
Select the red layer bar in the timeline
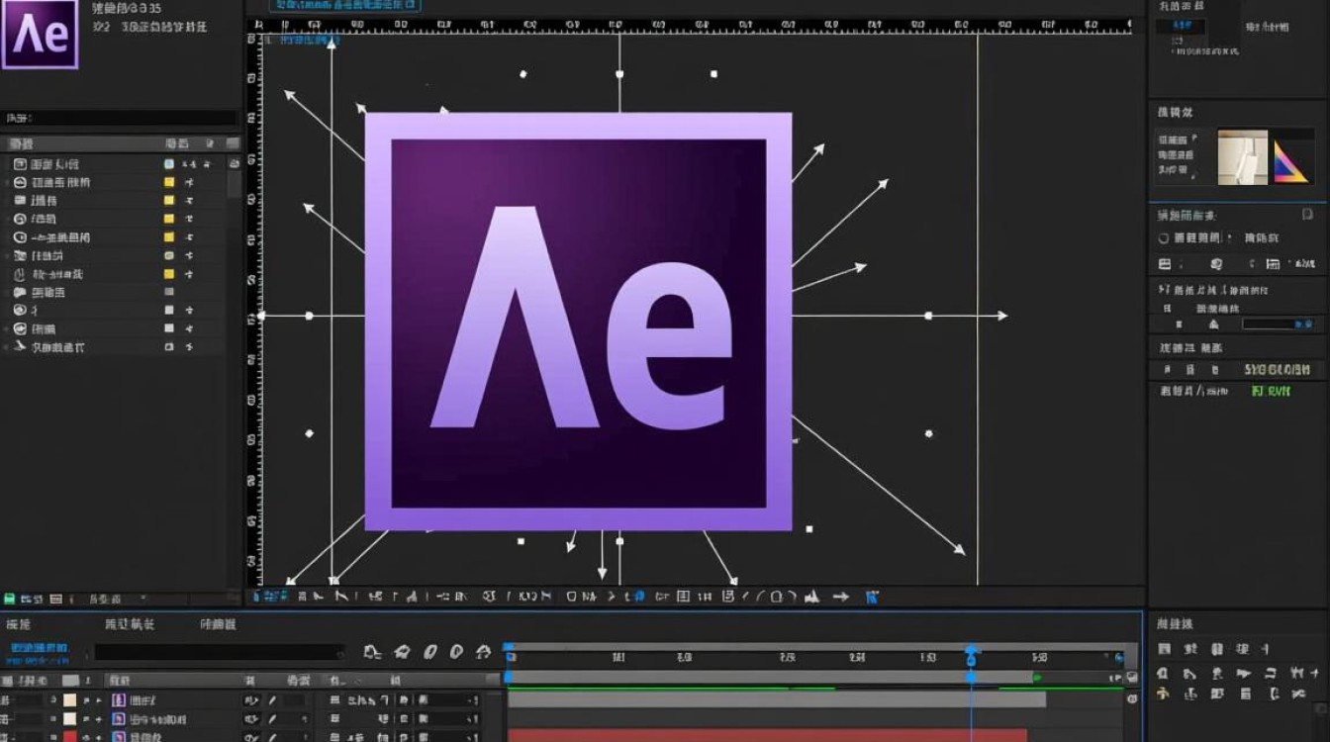(767, 735)
